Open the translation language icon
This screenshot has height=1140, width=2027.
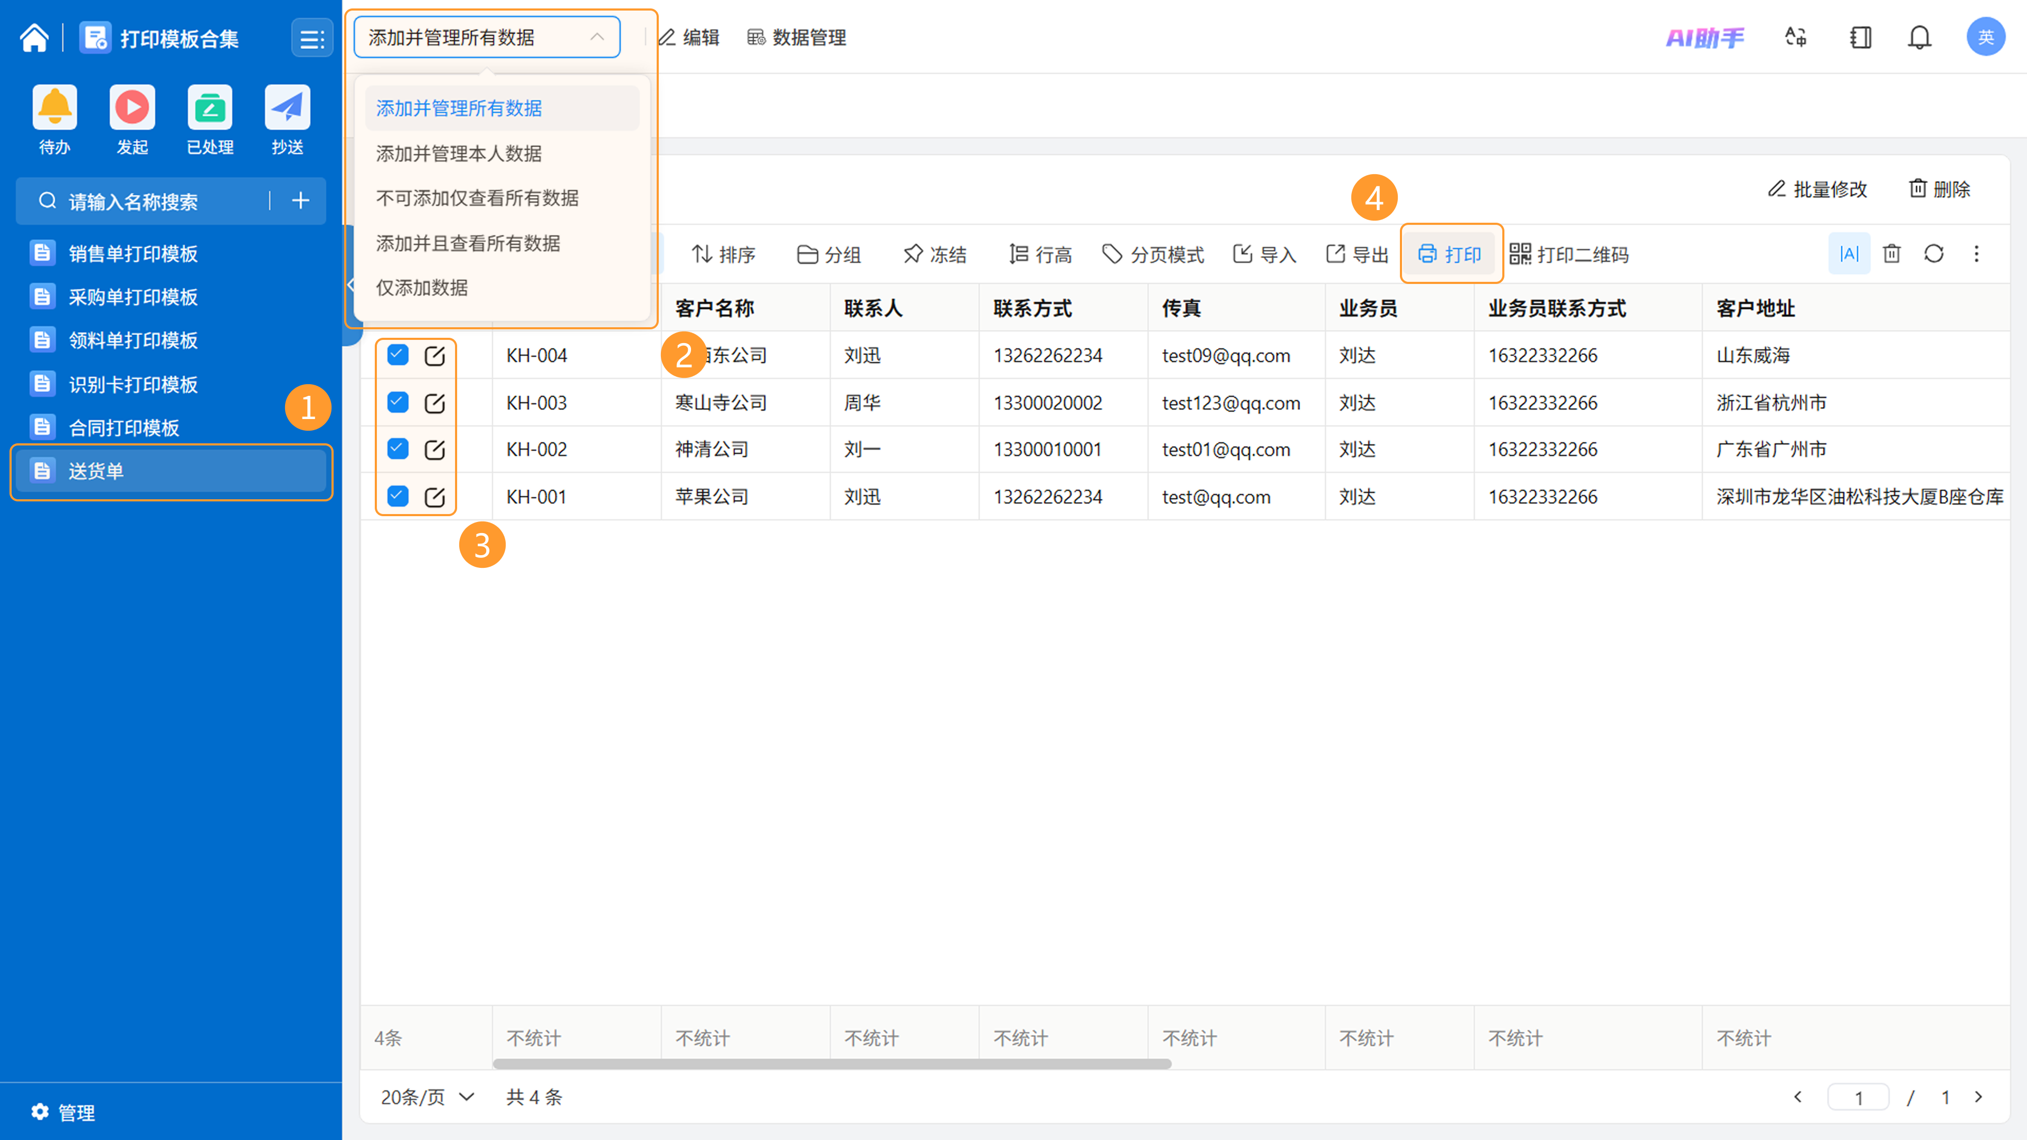(x=1796, y=37)
